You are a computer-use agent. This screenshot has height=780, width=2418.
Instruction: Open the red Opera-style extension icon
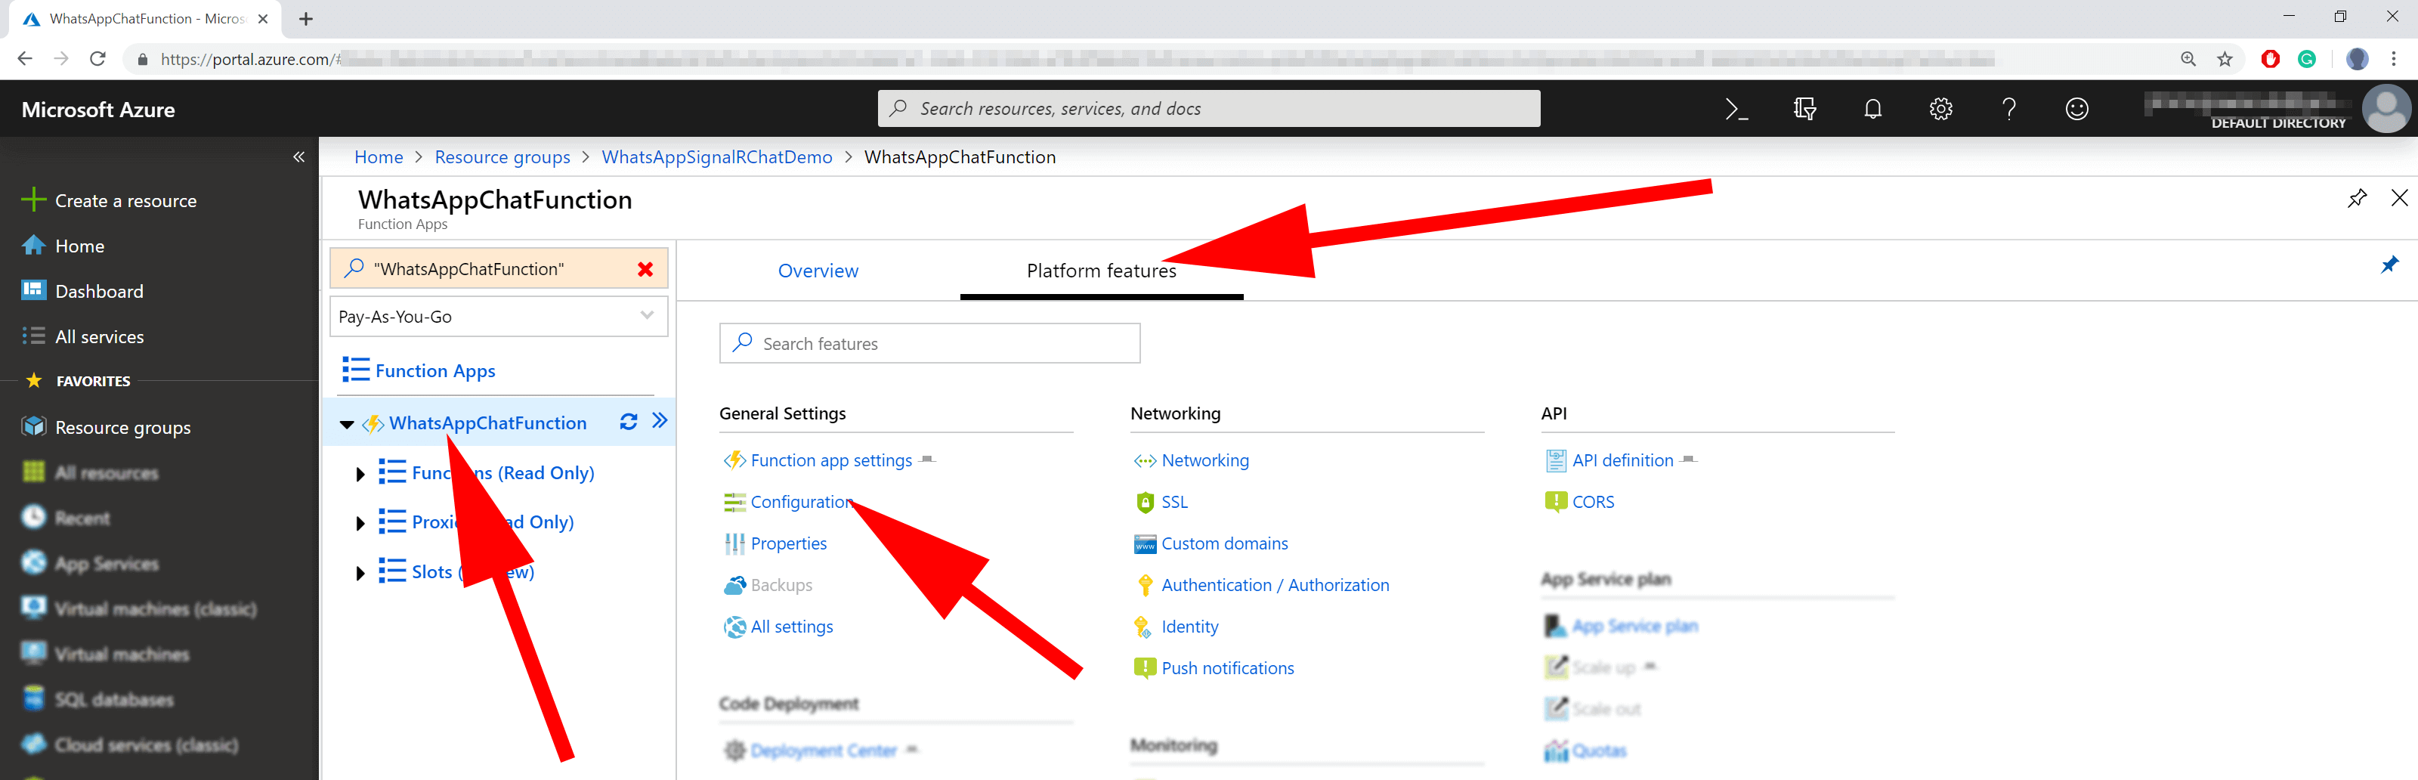(x=2270, y=59)
